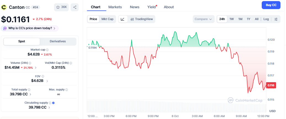Viewport: 286px width, 119px height.
Task: Set chart range to 1M
Action: [240, 19]
